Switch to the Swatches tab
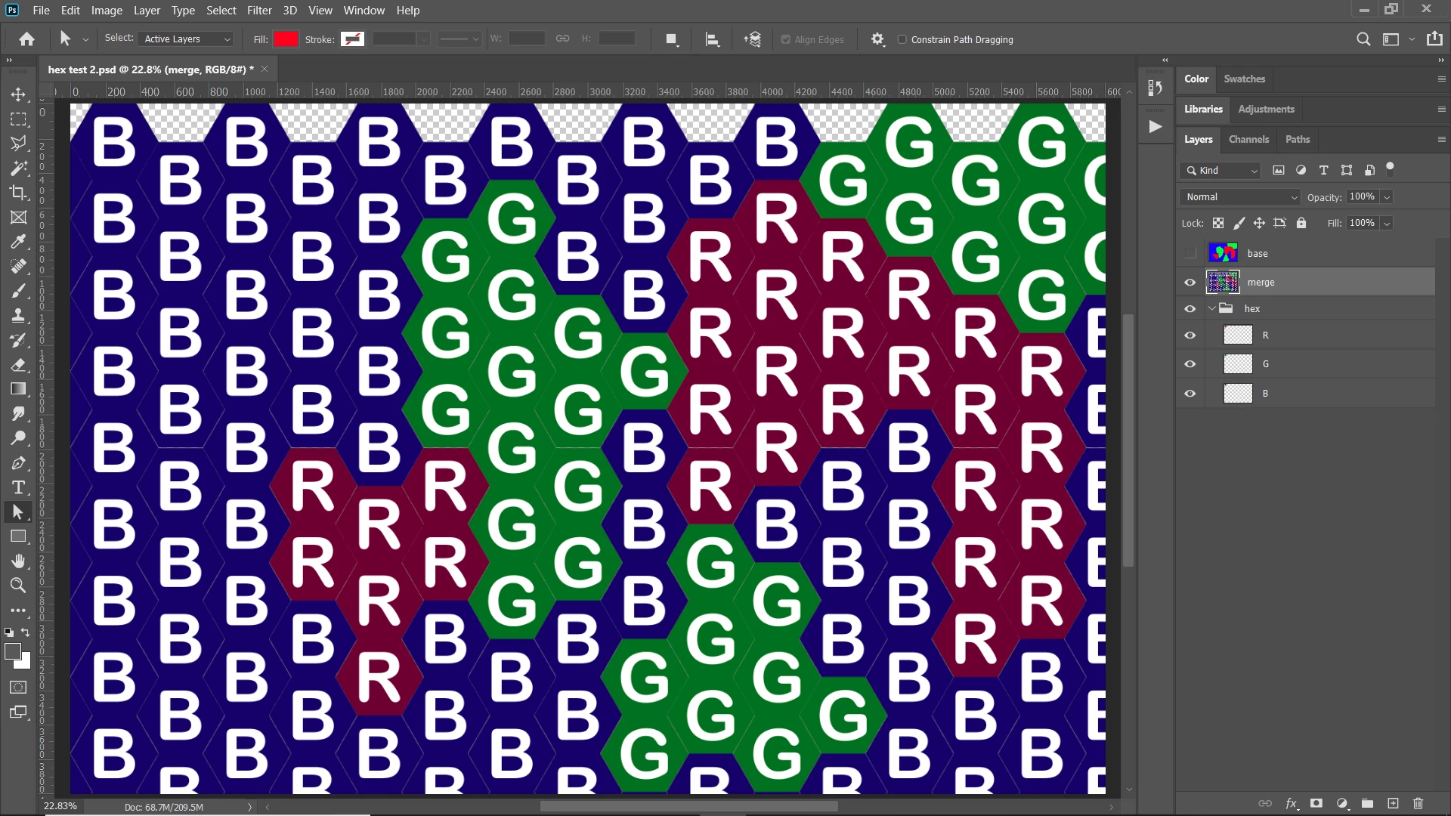 coord(1244,79)
